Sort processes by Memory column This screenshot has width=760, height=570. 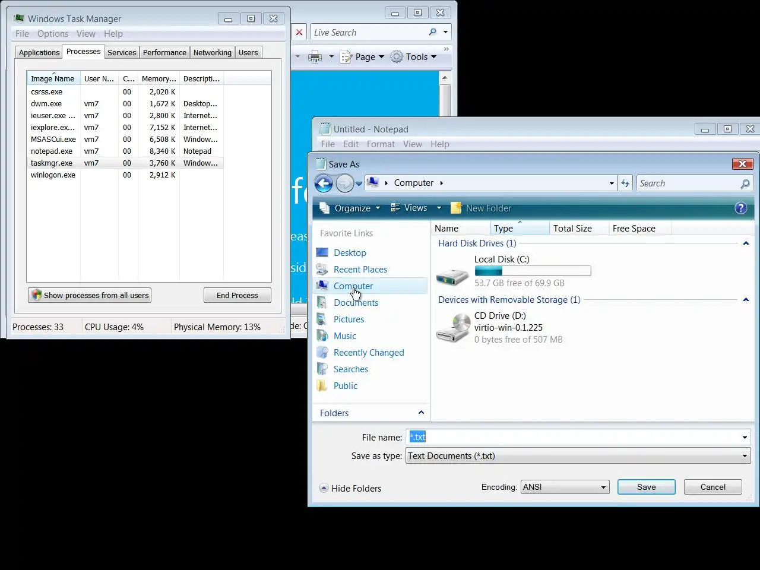(x=159, y=78)
